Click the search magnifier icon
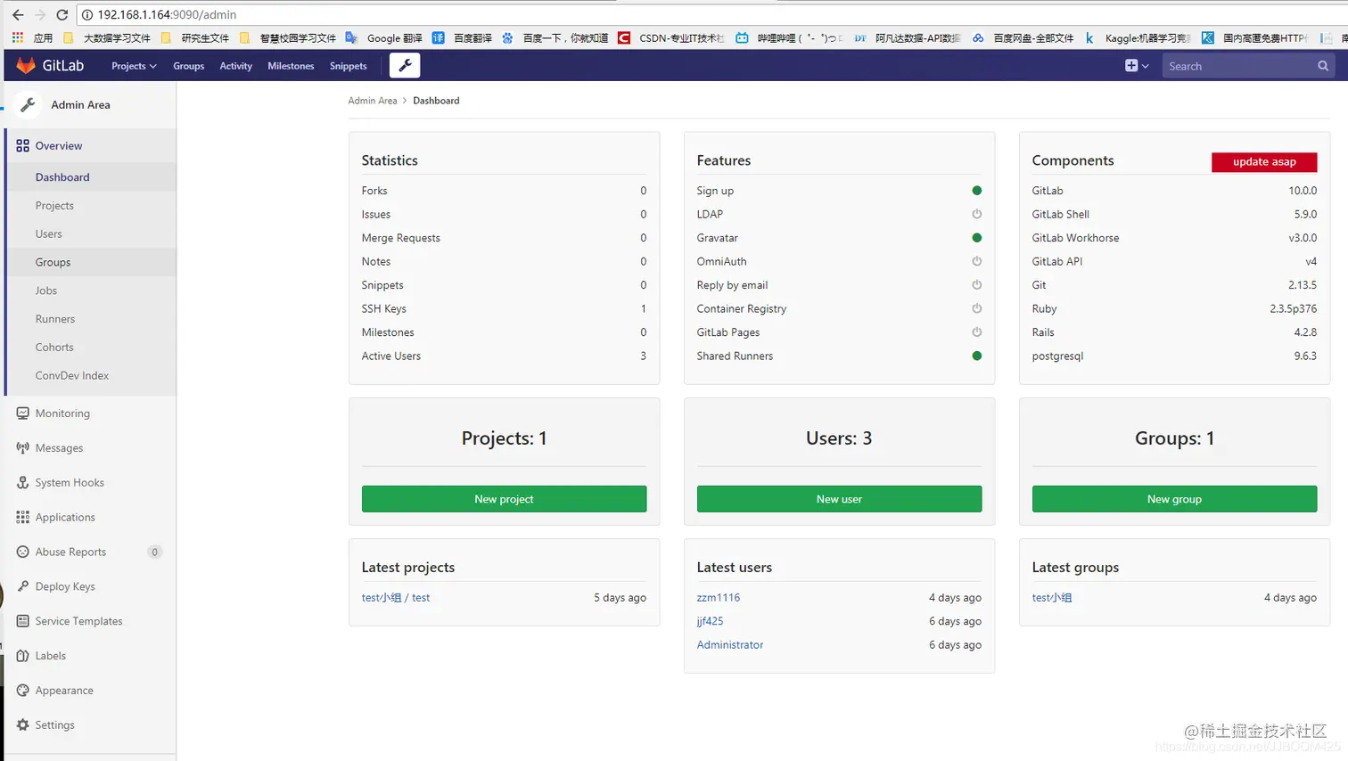Screen dimensions: 1348x761 point(1323,66)
